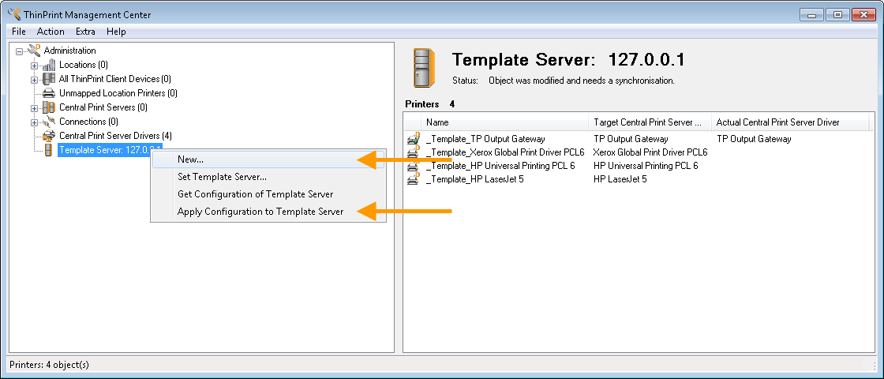Select Central Print Servers (0)
Viewport: 884px width, 379px height.
103,107
